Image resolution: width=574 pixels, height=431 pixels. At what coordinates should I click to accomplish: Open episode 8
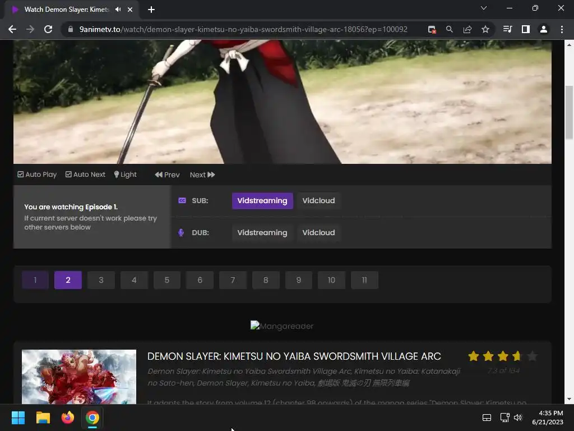coord(266,280)
